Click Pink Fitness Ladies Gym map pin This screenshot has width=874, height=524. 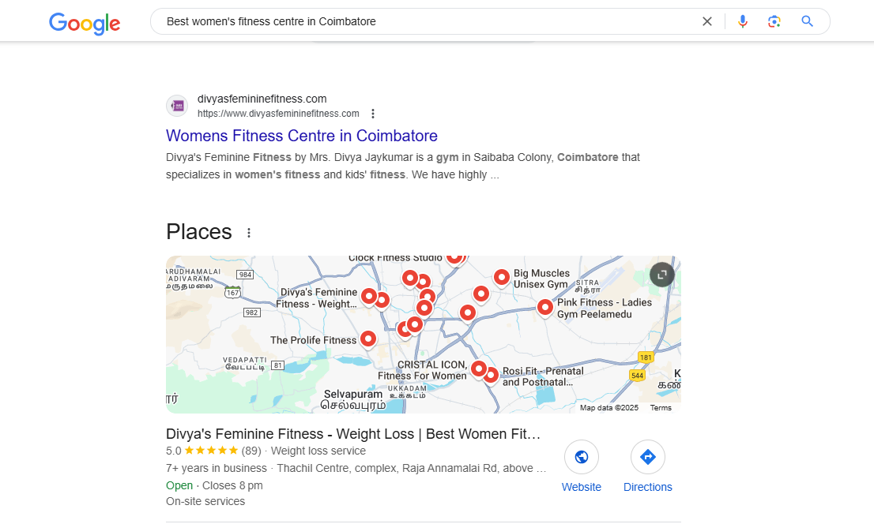point(544,306)
